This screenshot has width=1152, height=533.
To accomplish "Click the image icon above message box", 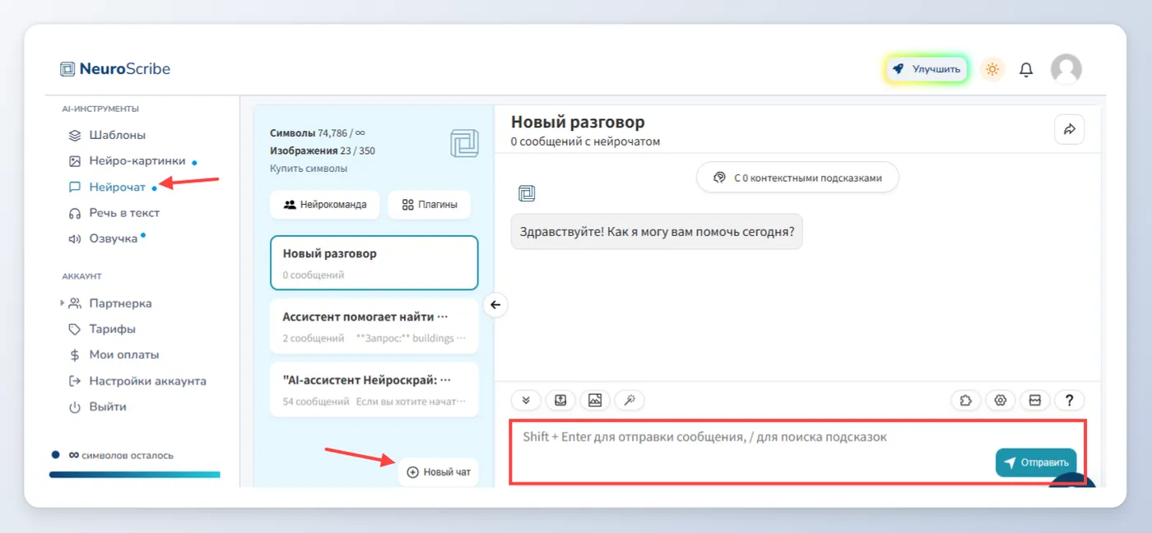I will (x=595, y=401).
